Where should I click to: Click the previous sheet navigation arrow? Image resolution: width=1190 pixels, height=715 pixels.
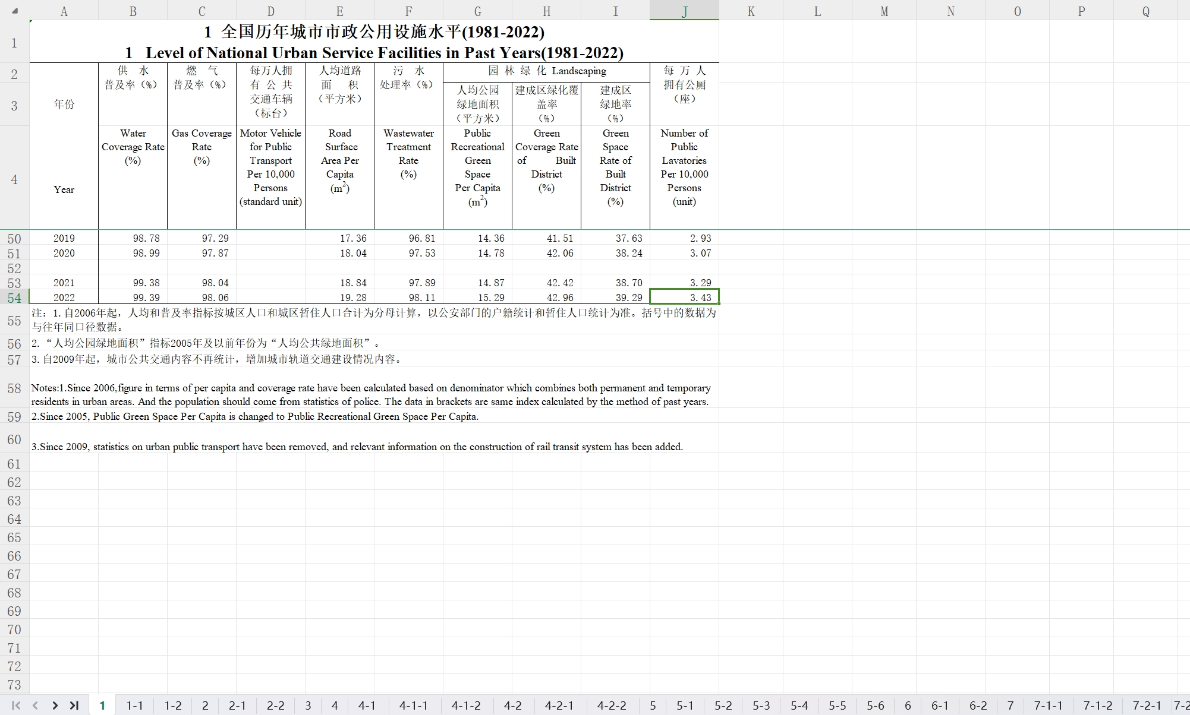pyautogui.click(x=35, y=705)
